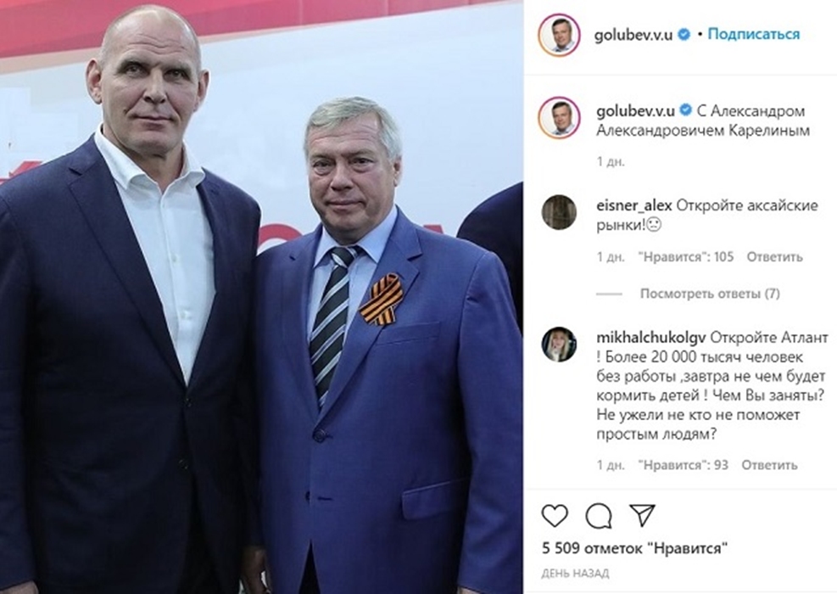Open the 5 509 отметок "Нравится" list
This screenshot has height=594, width=837.
click(634, 548)
